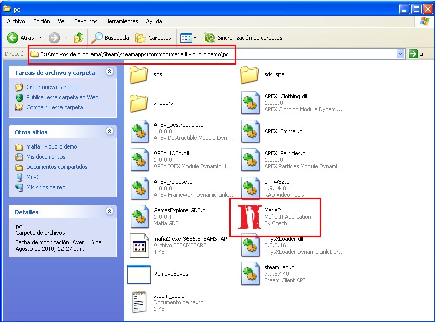
Task: Open the Favoritos menu
Action: click(x=86, y=21)
